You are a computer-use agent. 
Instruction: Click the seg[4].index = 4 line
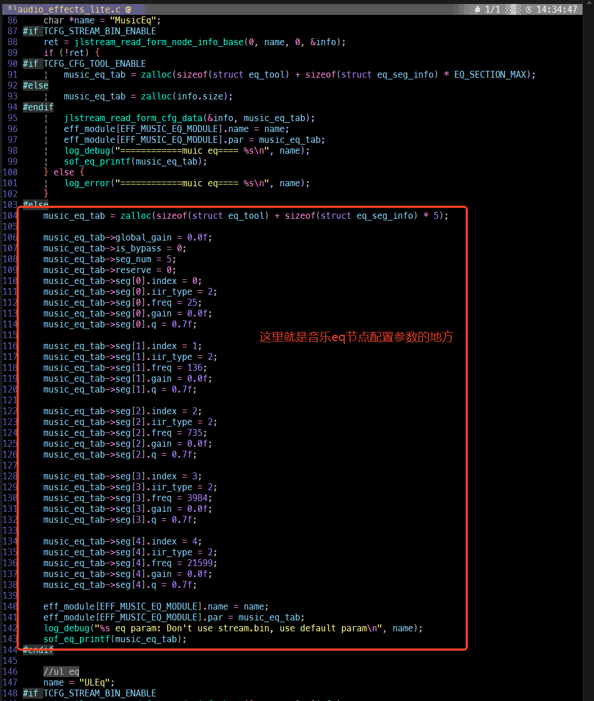click(x=123, y=541)
